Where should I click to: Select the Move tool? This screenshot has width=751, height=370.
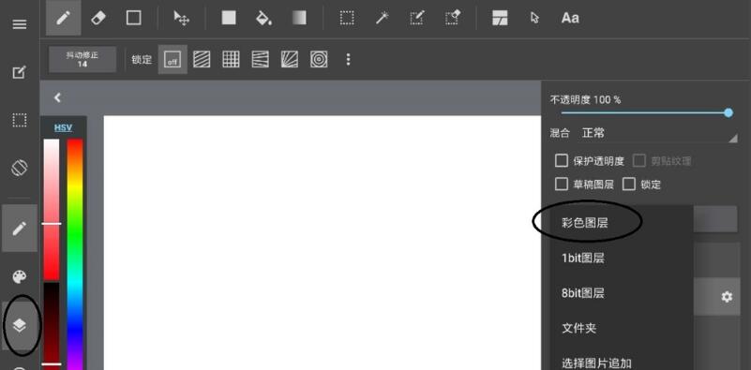coord(182,18)
